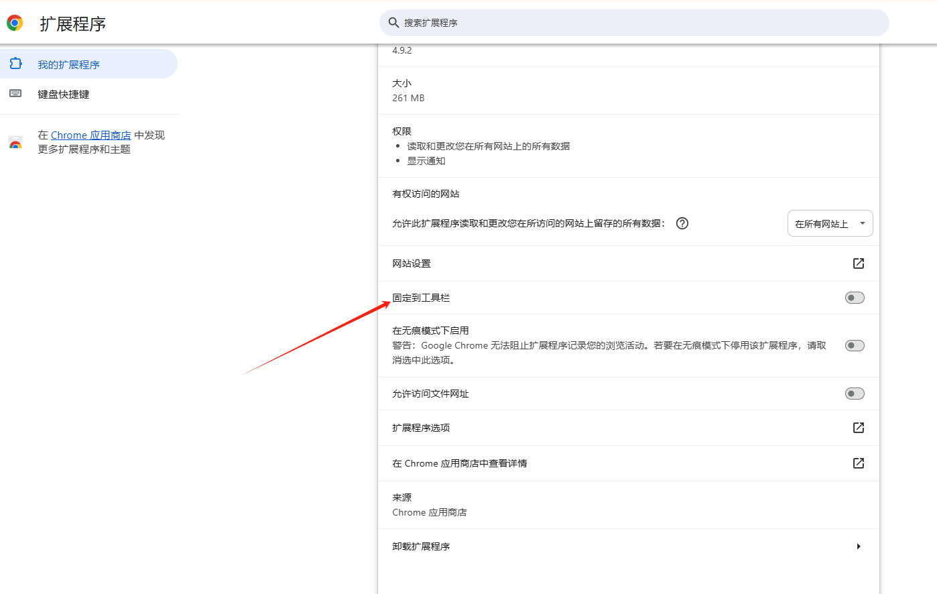The width and height of the screenshot is (937, 594).
Task: Click the 显示通知 permission text
Action: (426, 161)
